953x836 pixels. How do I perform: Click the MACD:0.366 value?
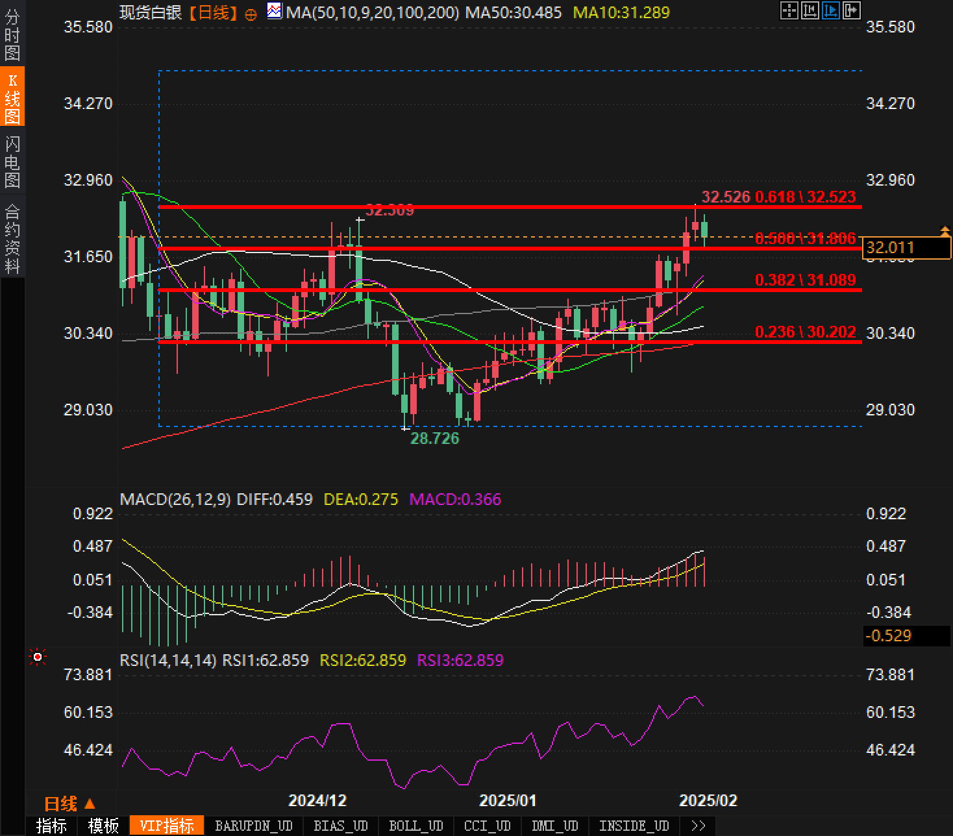(x=455, y=499)
